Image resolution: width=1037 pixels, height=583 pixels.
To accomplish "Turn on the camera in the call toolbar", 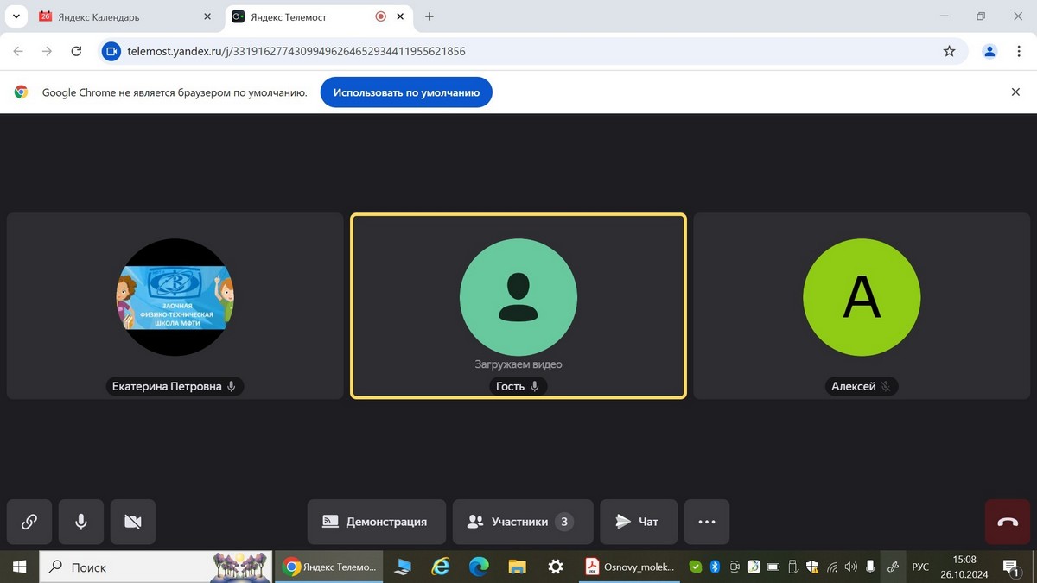I will pos(133,522).
